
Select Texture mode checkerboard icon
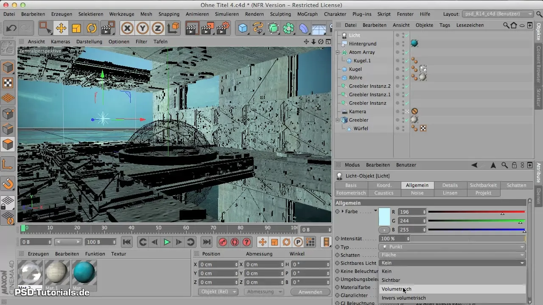tap(8, 83)
